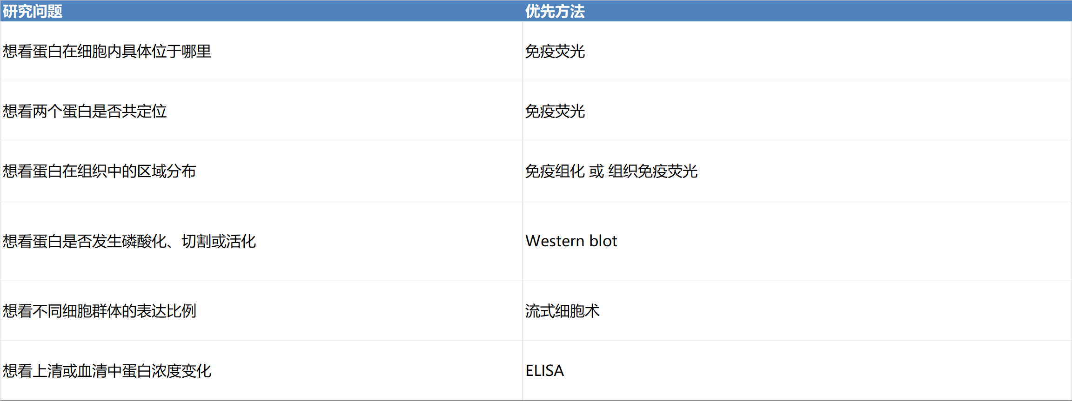Click 想看蛋白是否发生 at the start of its cell

[62, 241]
